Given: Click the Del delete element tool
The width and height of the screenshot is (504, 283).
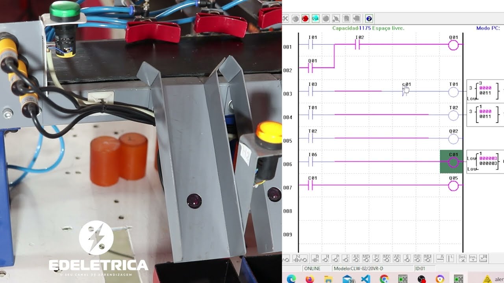Looking at the screenshot, I should (x=463, y=259).
